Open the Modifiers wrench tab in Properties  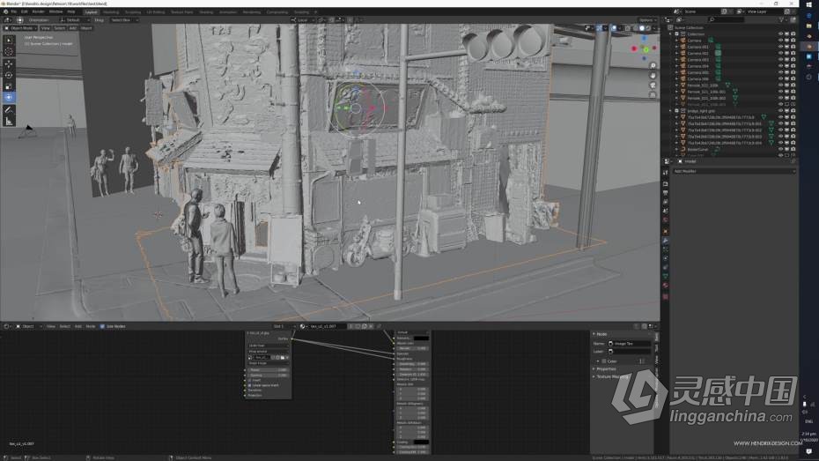coord(666,241)
